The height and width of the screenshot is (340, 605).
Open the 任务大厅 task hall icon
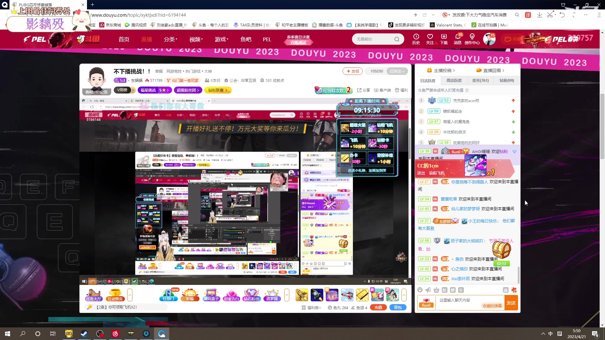[94, 295]
